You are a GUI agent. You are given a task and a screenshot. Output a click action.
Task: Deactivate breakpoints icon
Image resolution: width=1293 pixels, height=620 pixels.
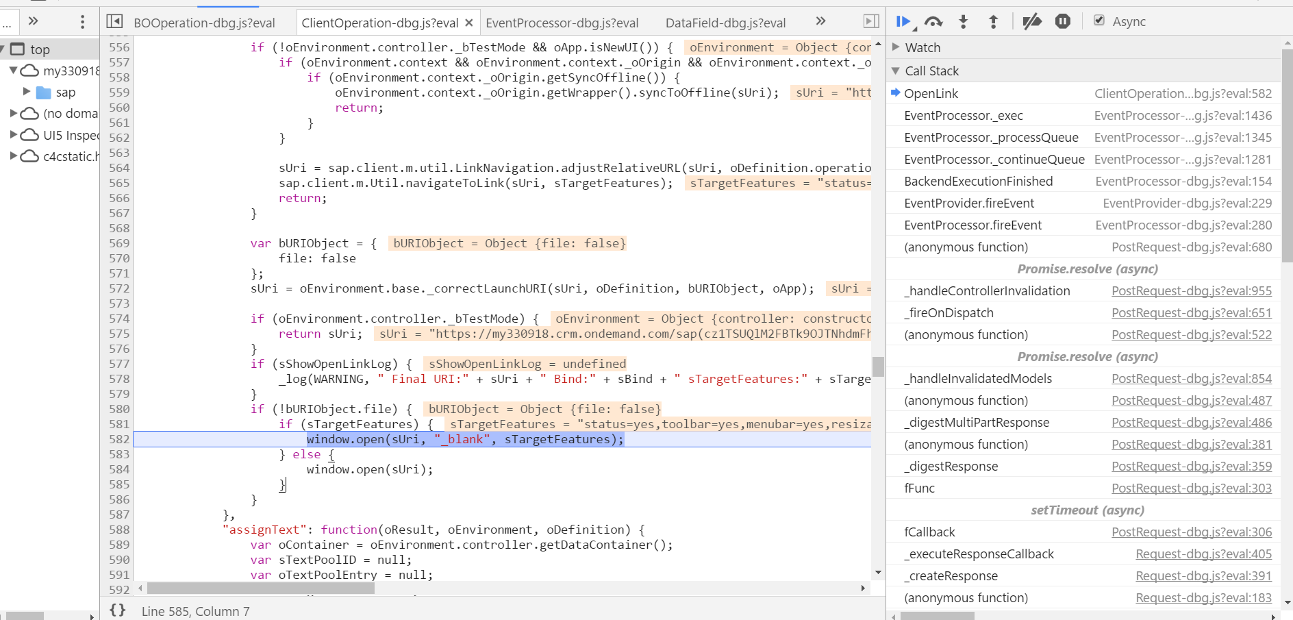click(1032, 22)
